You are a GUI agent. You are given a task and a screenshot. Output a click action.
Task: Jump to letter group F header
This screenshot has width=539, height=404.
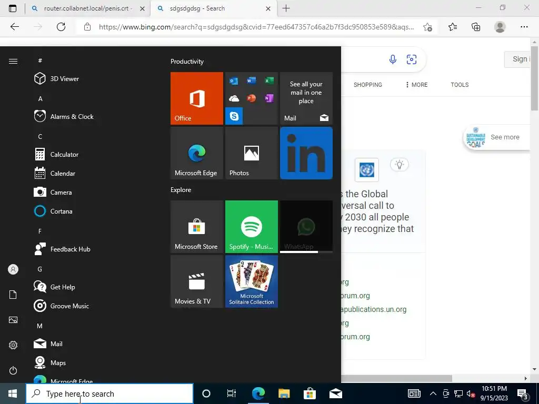(40, 231)
